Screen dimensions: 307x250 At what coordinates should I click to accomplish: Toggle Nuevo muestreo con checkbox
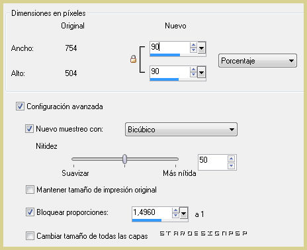[29, 128]
